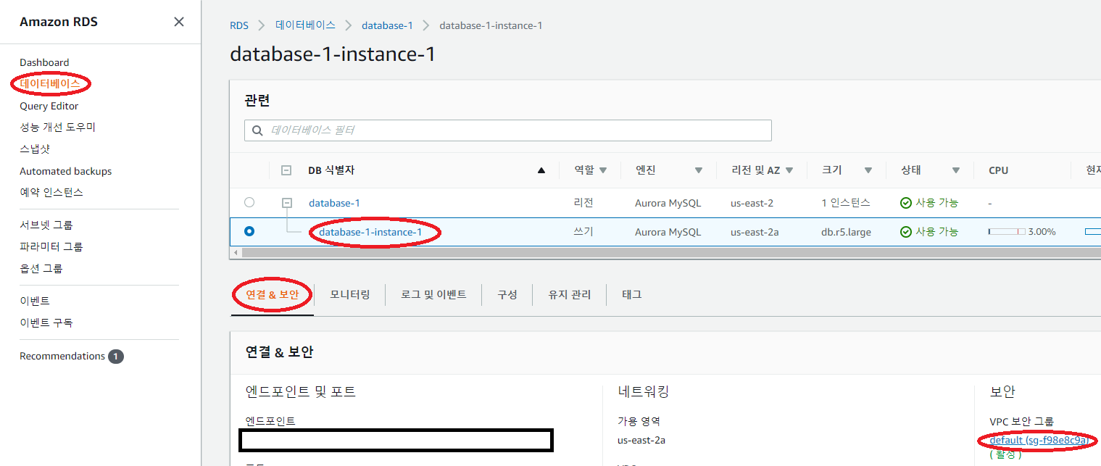Select the database-1-instance-1 radio button

tap(249, 231)
